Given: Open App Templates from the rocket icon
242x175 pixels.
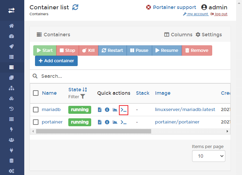Looking at the screenshot, I should coord(11,46).
